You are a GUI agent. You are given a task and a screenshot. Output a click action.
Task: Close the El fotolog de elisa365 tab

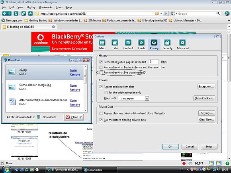point(53,27)
